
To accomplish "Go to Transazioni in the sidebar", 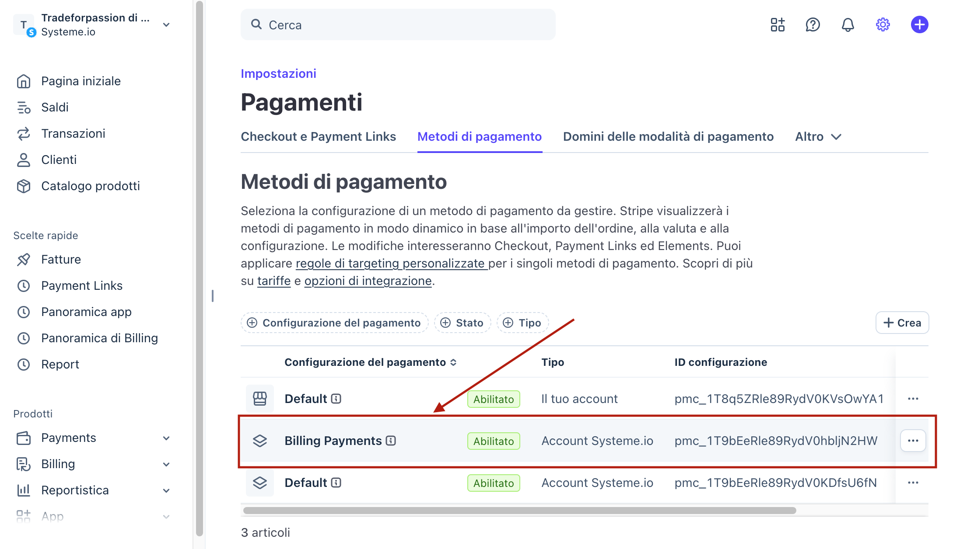I will pos(73,134).
